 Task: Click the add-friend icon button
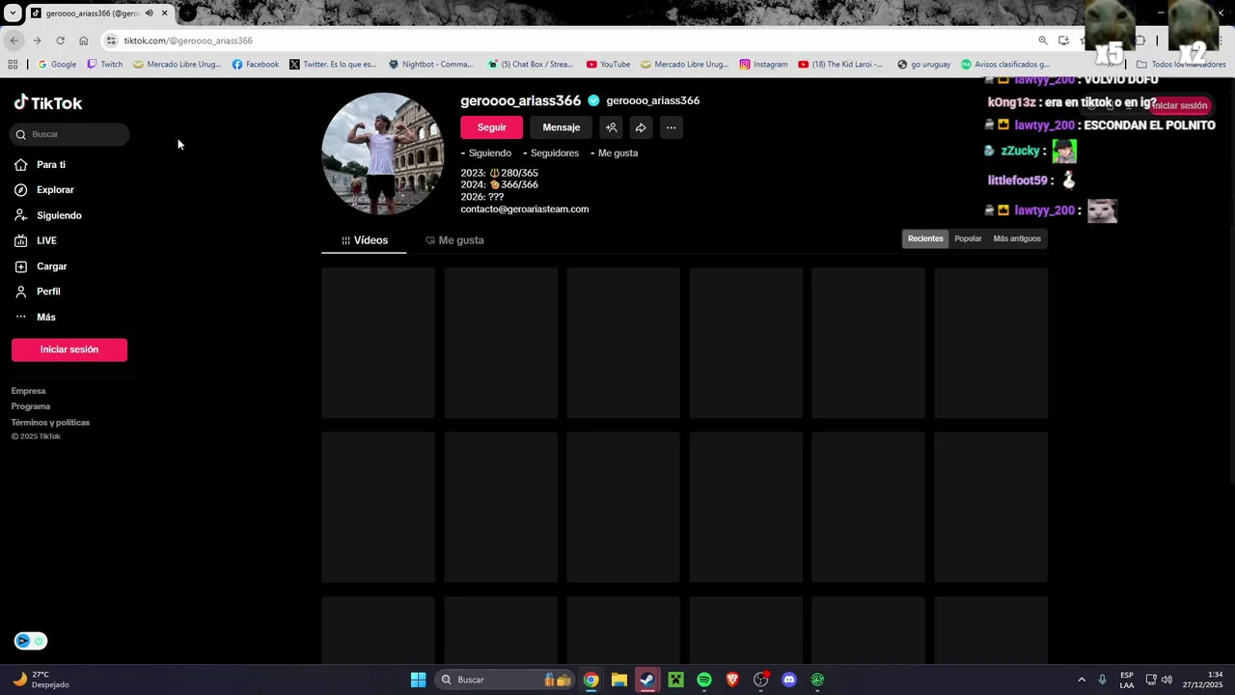611,127
